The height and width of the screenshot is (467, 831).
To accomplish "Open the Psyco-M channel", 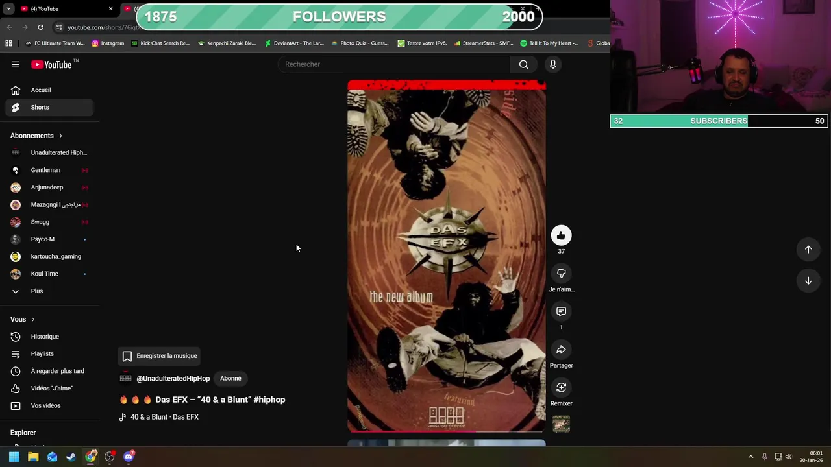I will (x=49, y=239).
